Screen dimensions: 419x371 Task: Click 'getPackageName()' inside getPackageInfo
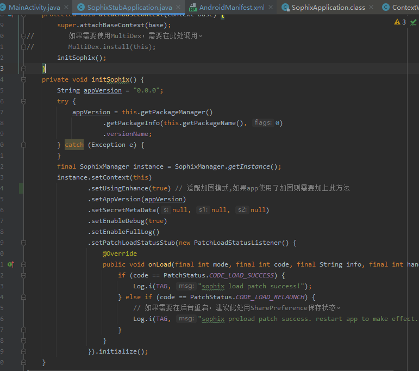[212, 123]
